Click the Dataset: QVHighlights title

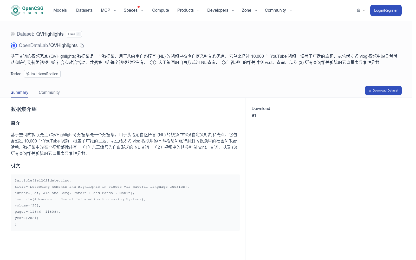[x=40, y=34]
